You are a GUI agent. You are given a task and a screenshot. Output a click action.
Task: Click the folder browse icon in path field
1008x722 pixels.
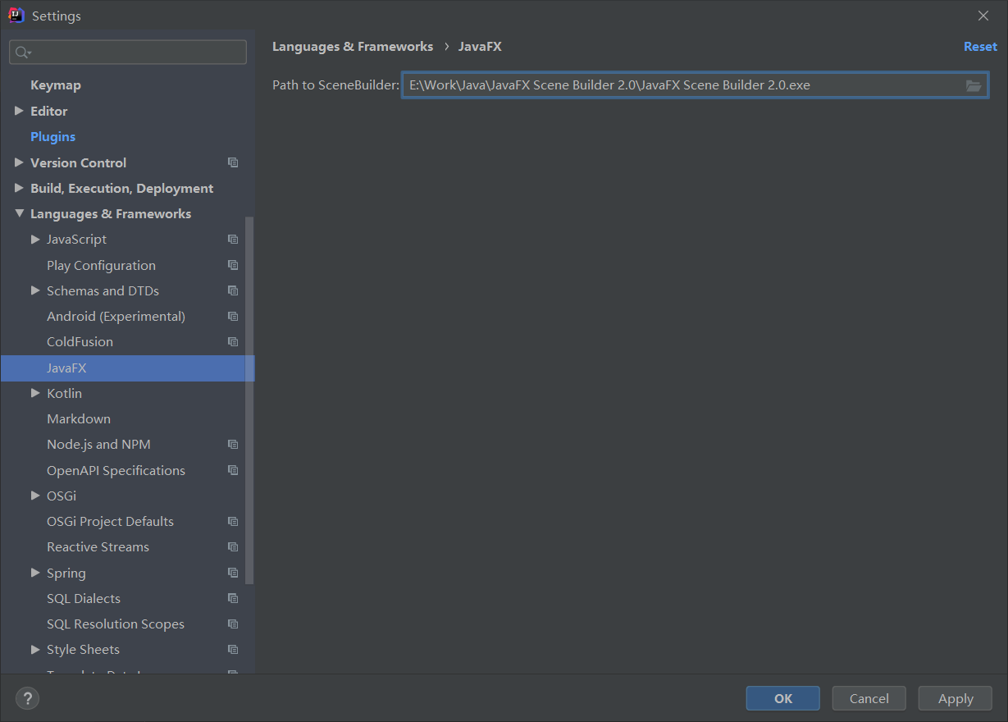click(974, 85)
